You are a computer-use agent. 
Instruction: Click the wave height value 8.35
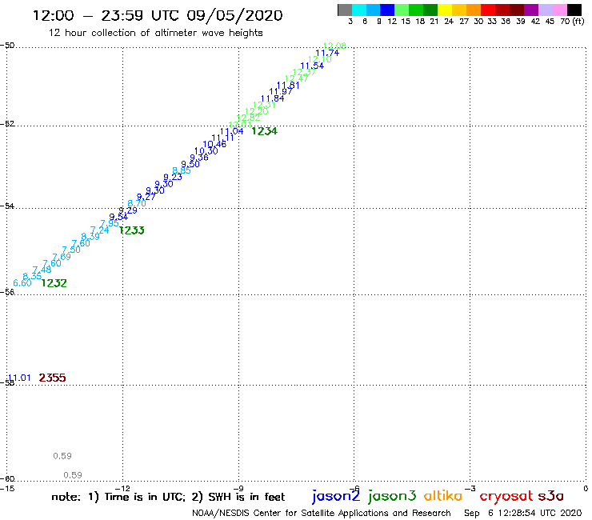coord(32,277)
